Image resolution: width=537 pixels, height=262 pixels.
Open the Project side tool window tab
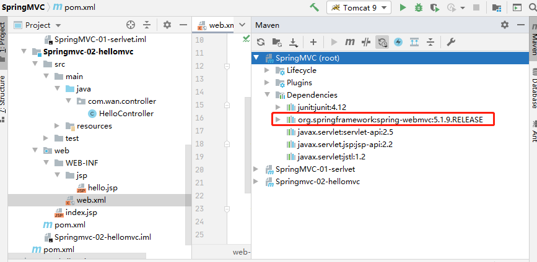pos(3,42)
